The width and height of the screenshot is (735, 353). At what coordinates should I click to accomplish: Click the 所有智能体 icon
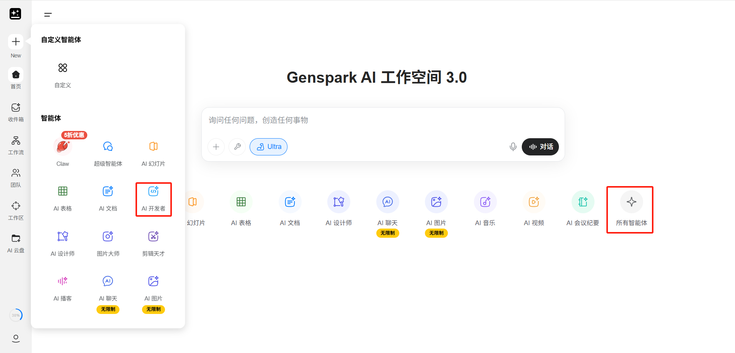click(x=631, y=202)
